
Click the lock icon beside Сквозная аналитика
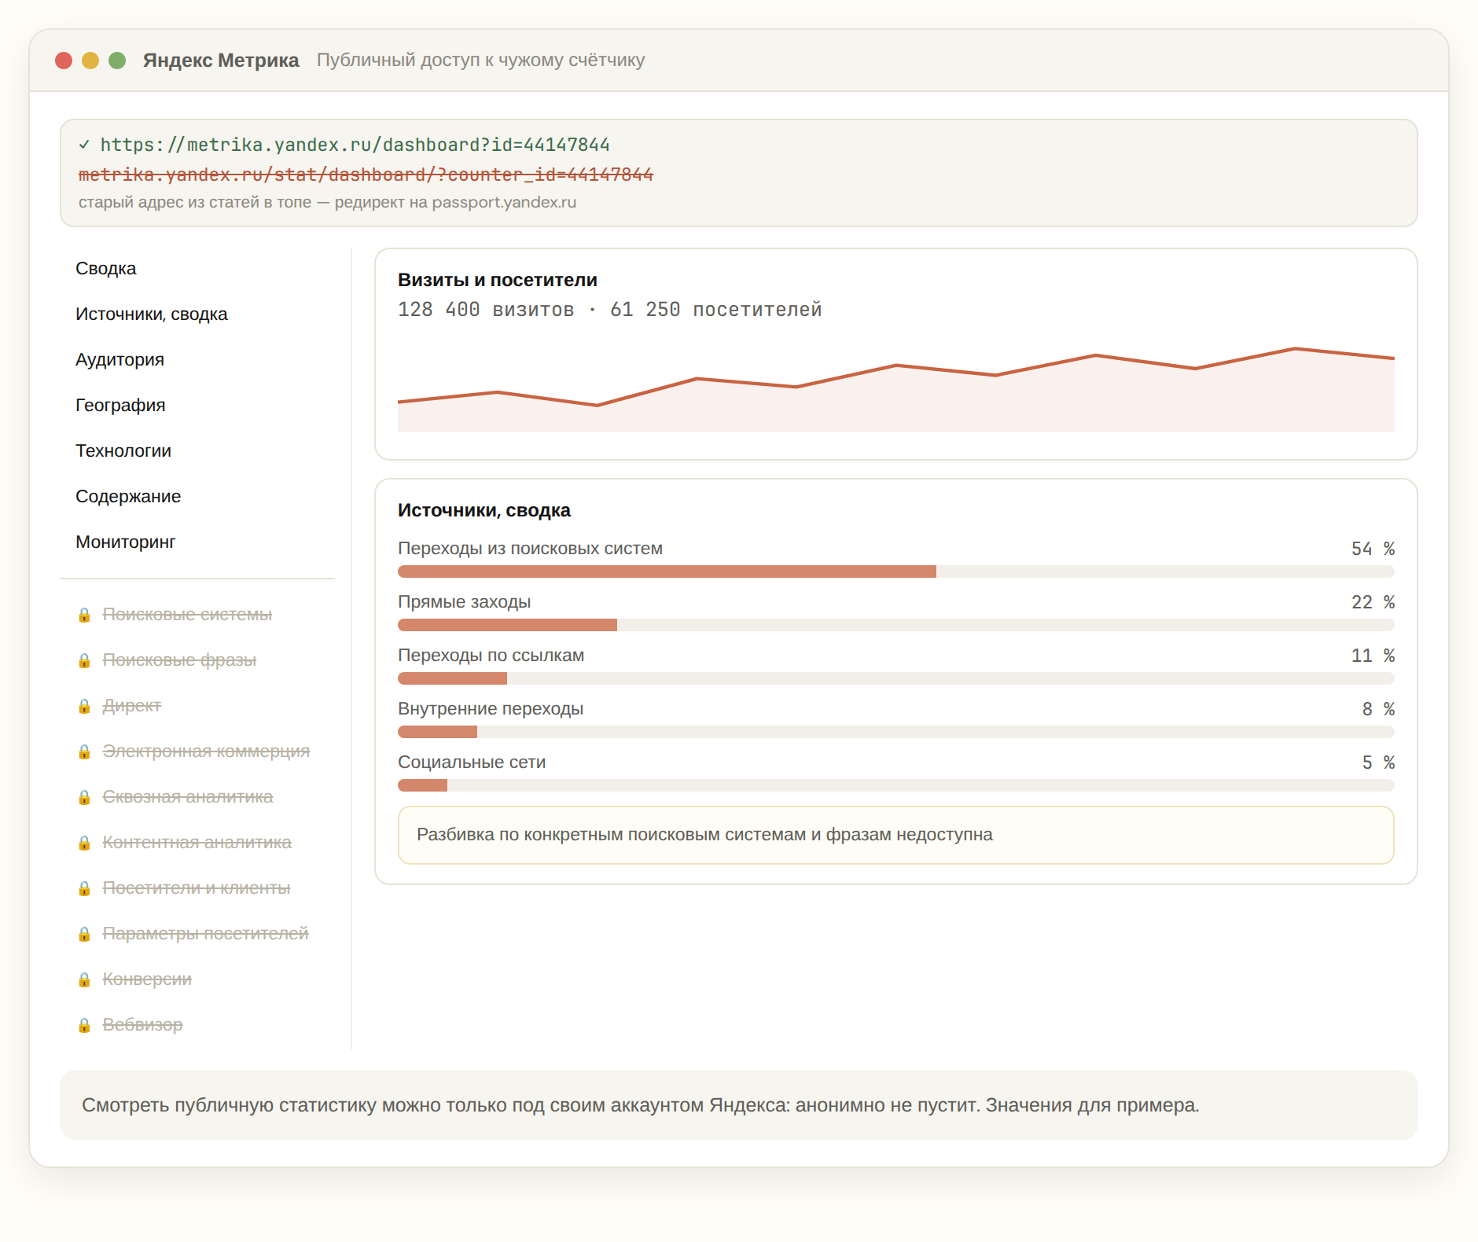pyautogui.click(x=84, y=797)
